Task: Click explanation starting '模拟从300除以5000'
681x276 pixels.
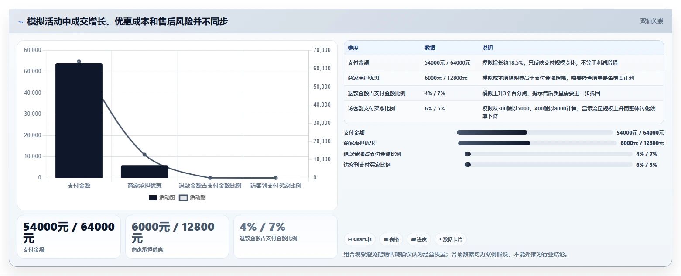Action: point(569,113)
